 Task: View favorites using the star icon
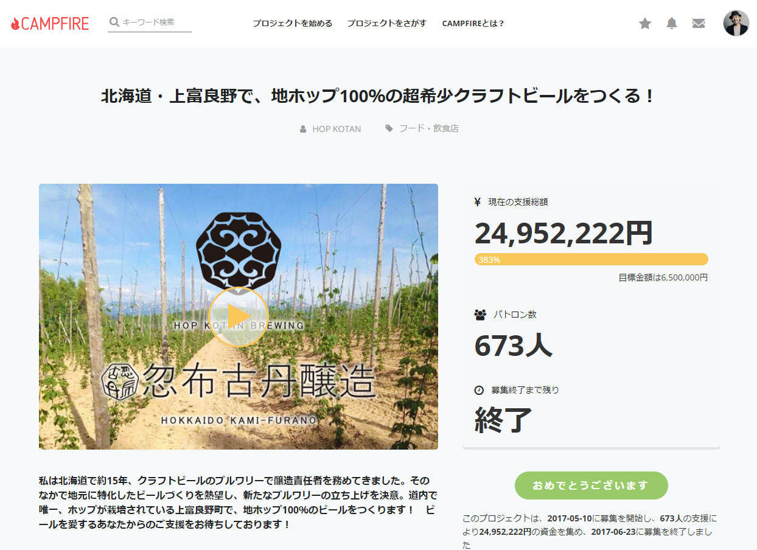click(644, 23)
